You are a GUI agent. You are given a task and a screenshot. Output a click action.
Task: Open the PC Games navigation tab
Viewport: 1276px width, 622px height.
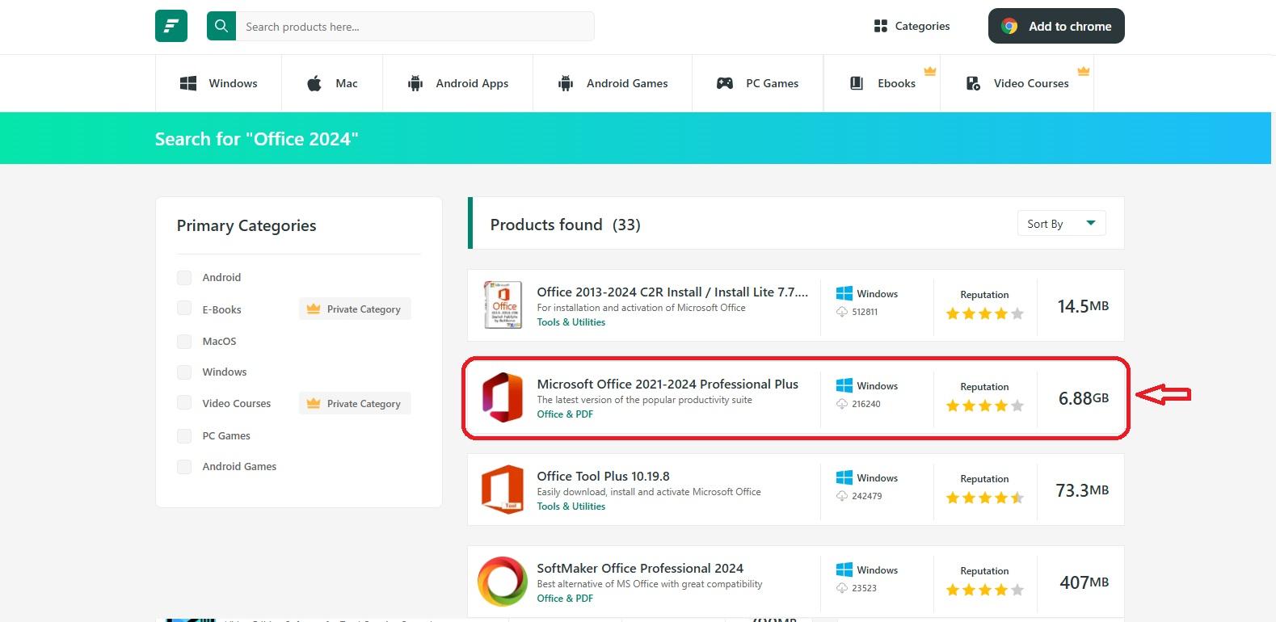(758, 83)
